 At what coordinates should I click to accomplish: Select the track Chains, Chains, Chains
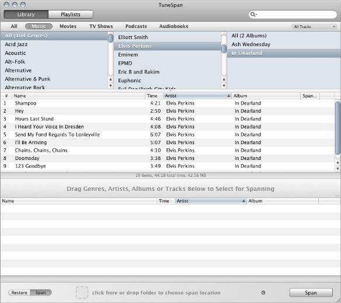[x=168, y=150]
